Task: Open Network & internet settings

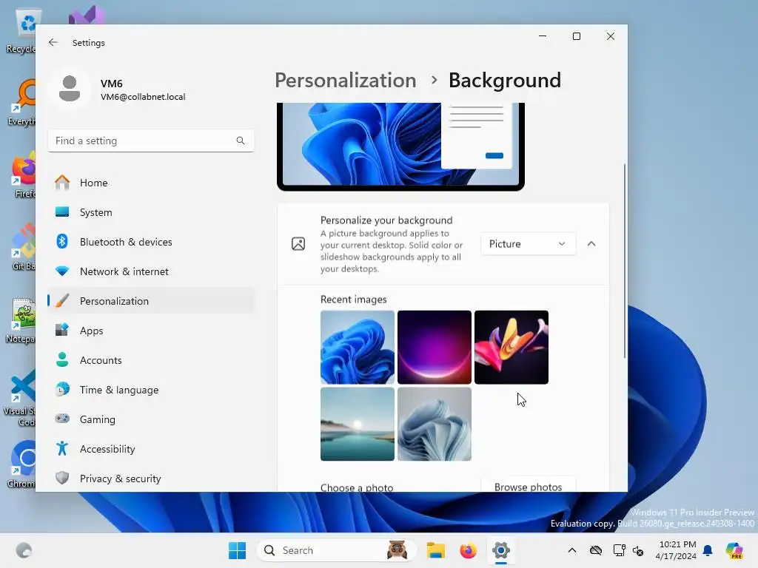Action: pos(151,271)
